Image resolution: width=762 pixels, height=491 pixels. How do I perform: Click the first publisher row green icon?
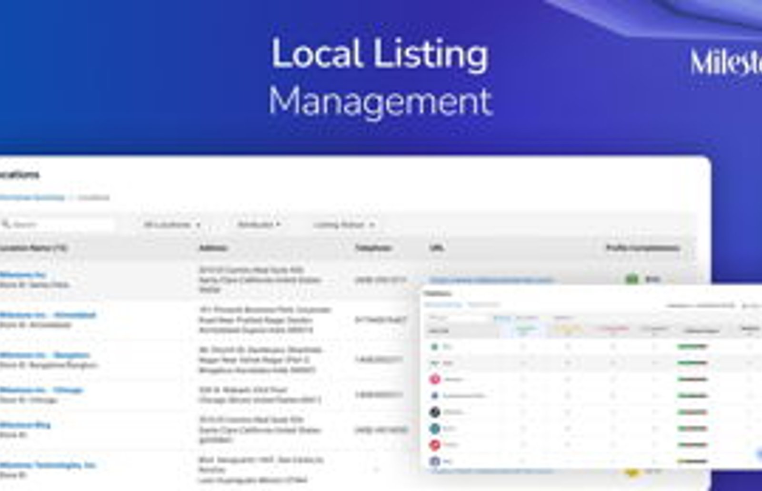(434, 347)
